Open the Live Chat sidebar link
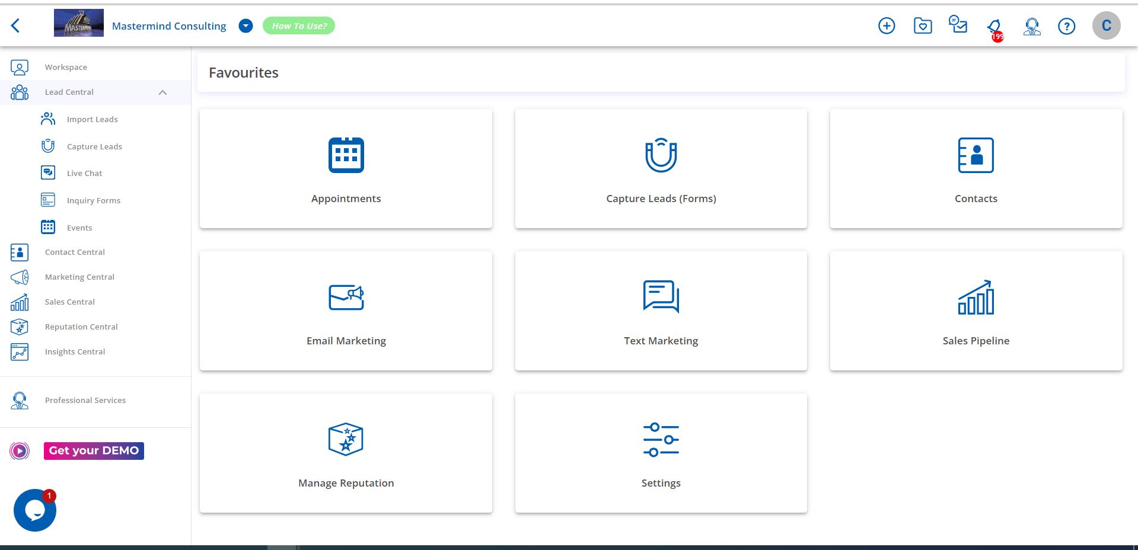The height and width of the screenshot is (550, 1138). click(x=85, y=173)
